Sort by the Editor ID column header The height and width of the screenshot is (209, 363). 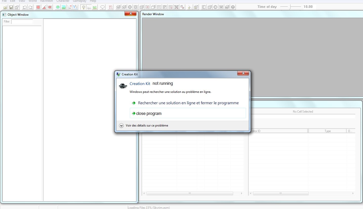click(278, 131)
